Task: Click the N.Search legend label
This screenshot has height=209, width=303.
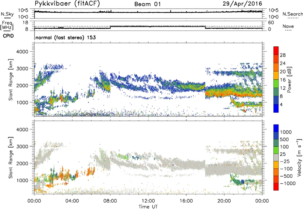Action: click(x=292, y=14)
